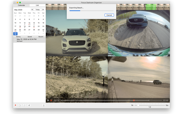The width and height of the screenshot is (183, 114).
Task: Click the 03:49 duration label
Action: 166,100
